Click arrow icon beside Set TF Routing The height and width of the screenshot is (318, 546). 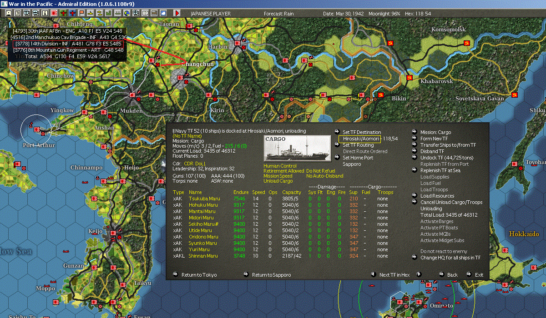point(337,145)
